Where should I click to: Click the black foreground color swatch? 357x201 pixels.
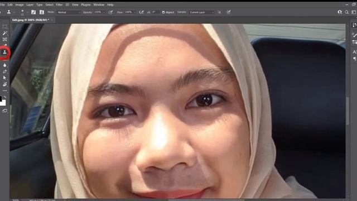point(1,98)
